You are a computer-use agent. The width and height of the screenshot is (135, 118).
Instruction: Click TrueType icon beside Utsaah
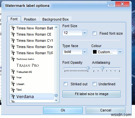(x=13, y=84)
